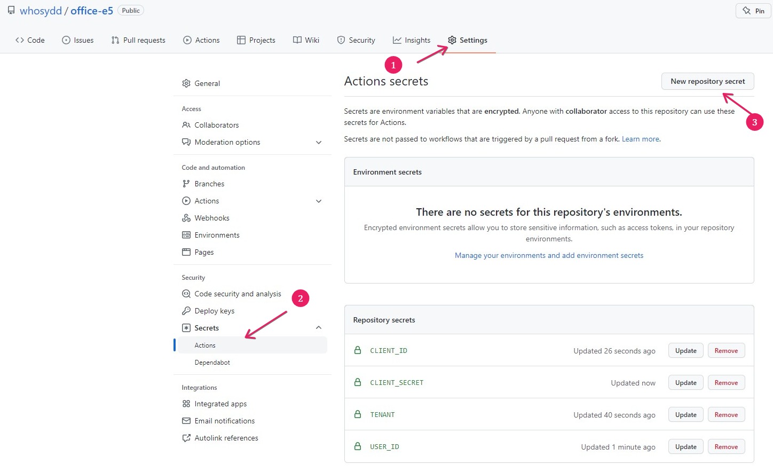The height and width of the screenshot is (472, 773).
Task: Open the office-e5 repository link
Action: (92, 11)
